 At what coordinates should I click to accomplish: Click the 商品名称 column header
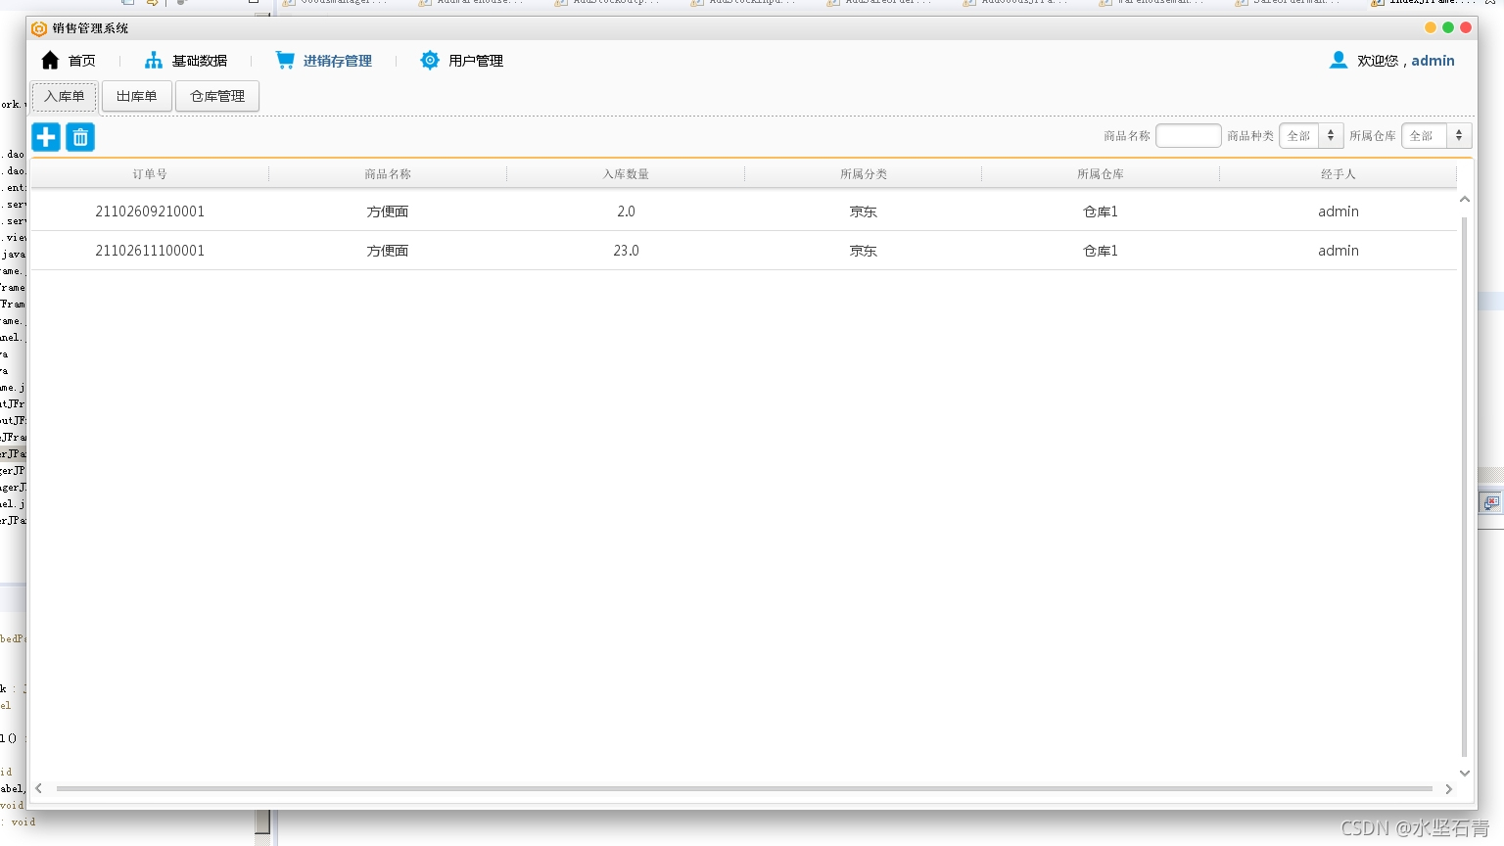pos(388,174)
